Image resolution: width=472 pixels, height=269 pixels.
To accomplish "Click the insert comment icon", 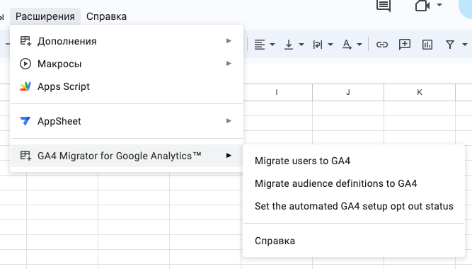I will [x=405, y=45].
